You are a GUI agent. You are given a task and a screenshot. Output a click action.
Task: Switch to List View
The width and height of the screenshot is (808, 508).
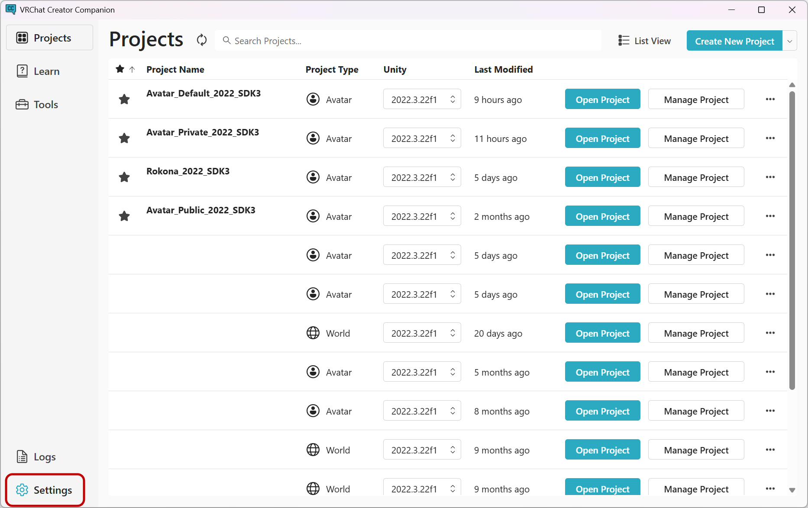click(x=645, y=41)
